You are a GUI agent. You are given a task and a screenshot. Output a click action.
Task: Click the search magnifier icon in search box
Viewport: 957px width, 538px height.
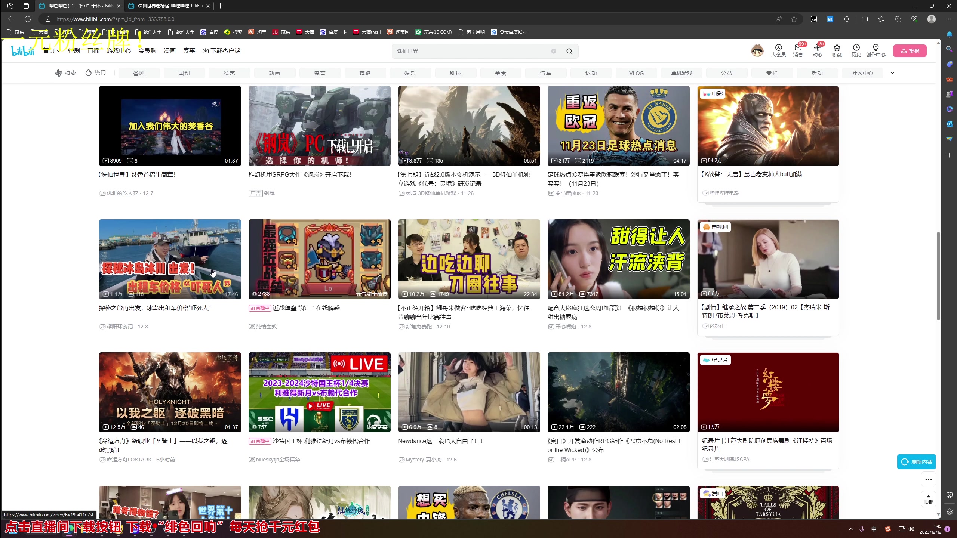tap(569, 51)
